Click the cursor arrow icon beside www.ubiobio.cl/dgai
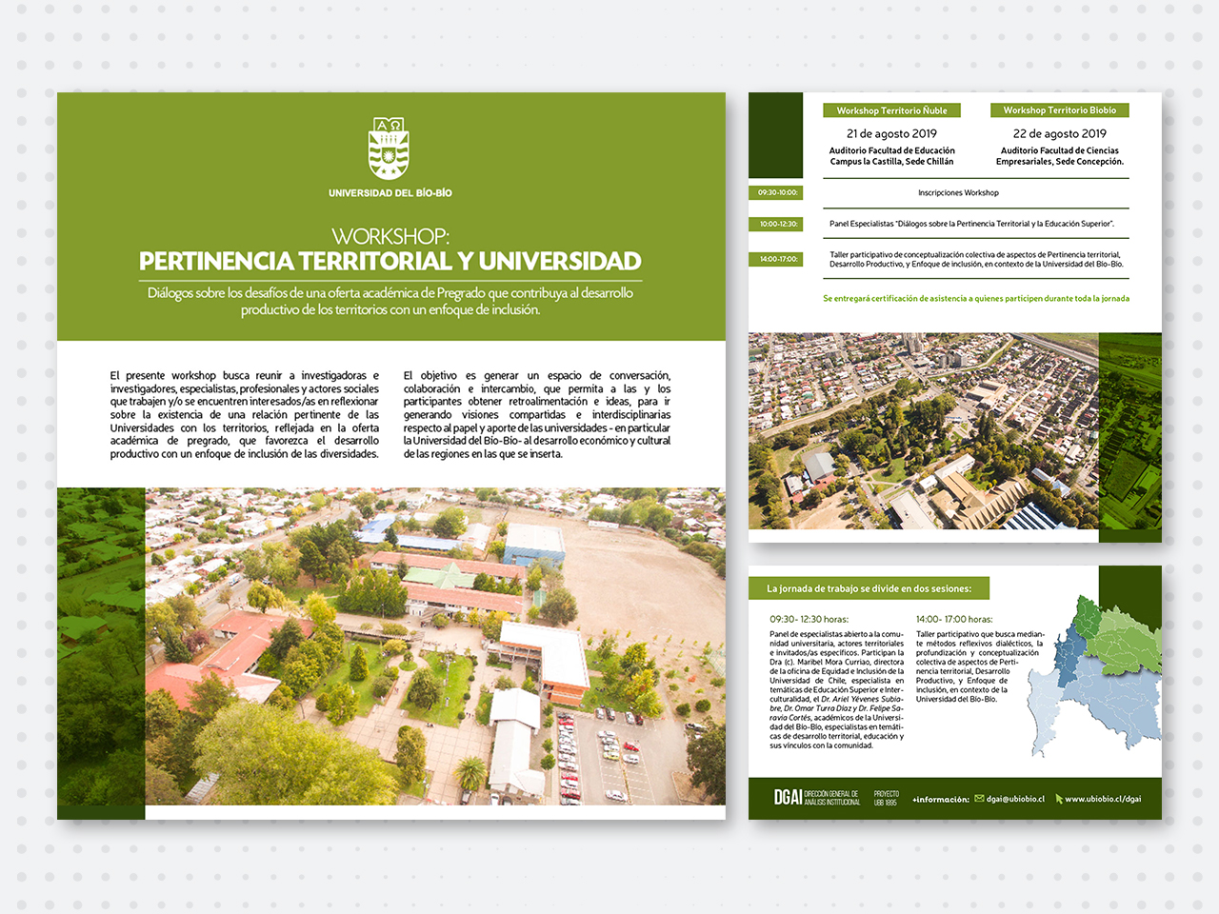 coord(1058,799)
